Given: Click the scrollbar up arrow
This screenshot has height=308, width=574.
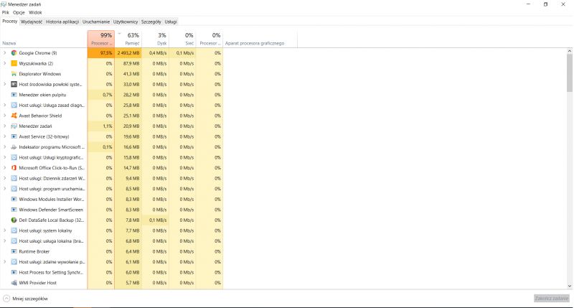Looking at the screenshot, I should tap(570, 51).
